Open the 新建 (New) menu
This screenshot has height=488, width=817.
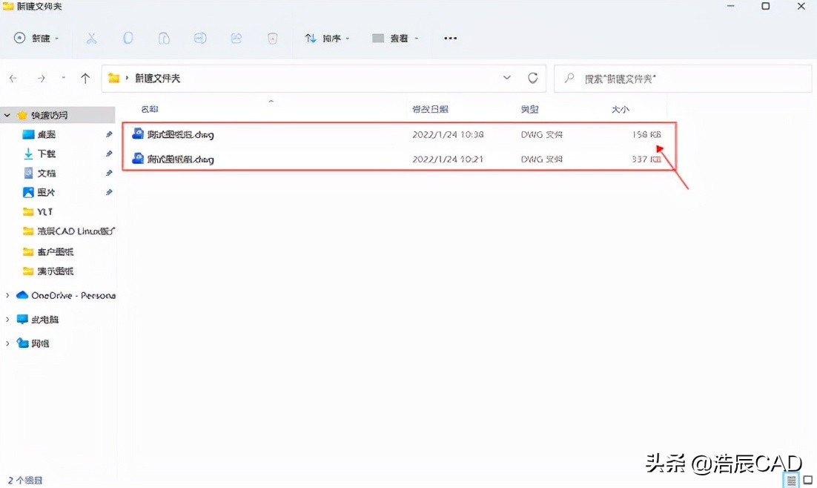pyautogui.click(x=36, y=38)
